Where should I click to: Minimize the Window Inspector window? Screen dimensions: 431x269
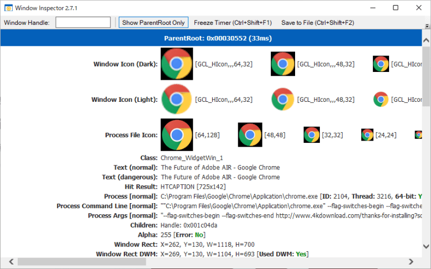373,8
